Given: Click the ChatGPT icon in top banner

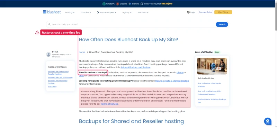Looking at the screenshot, I should pos(104,4).
